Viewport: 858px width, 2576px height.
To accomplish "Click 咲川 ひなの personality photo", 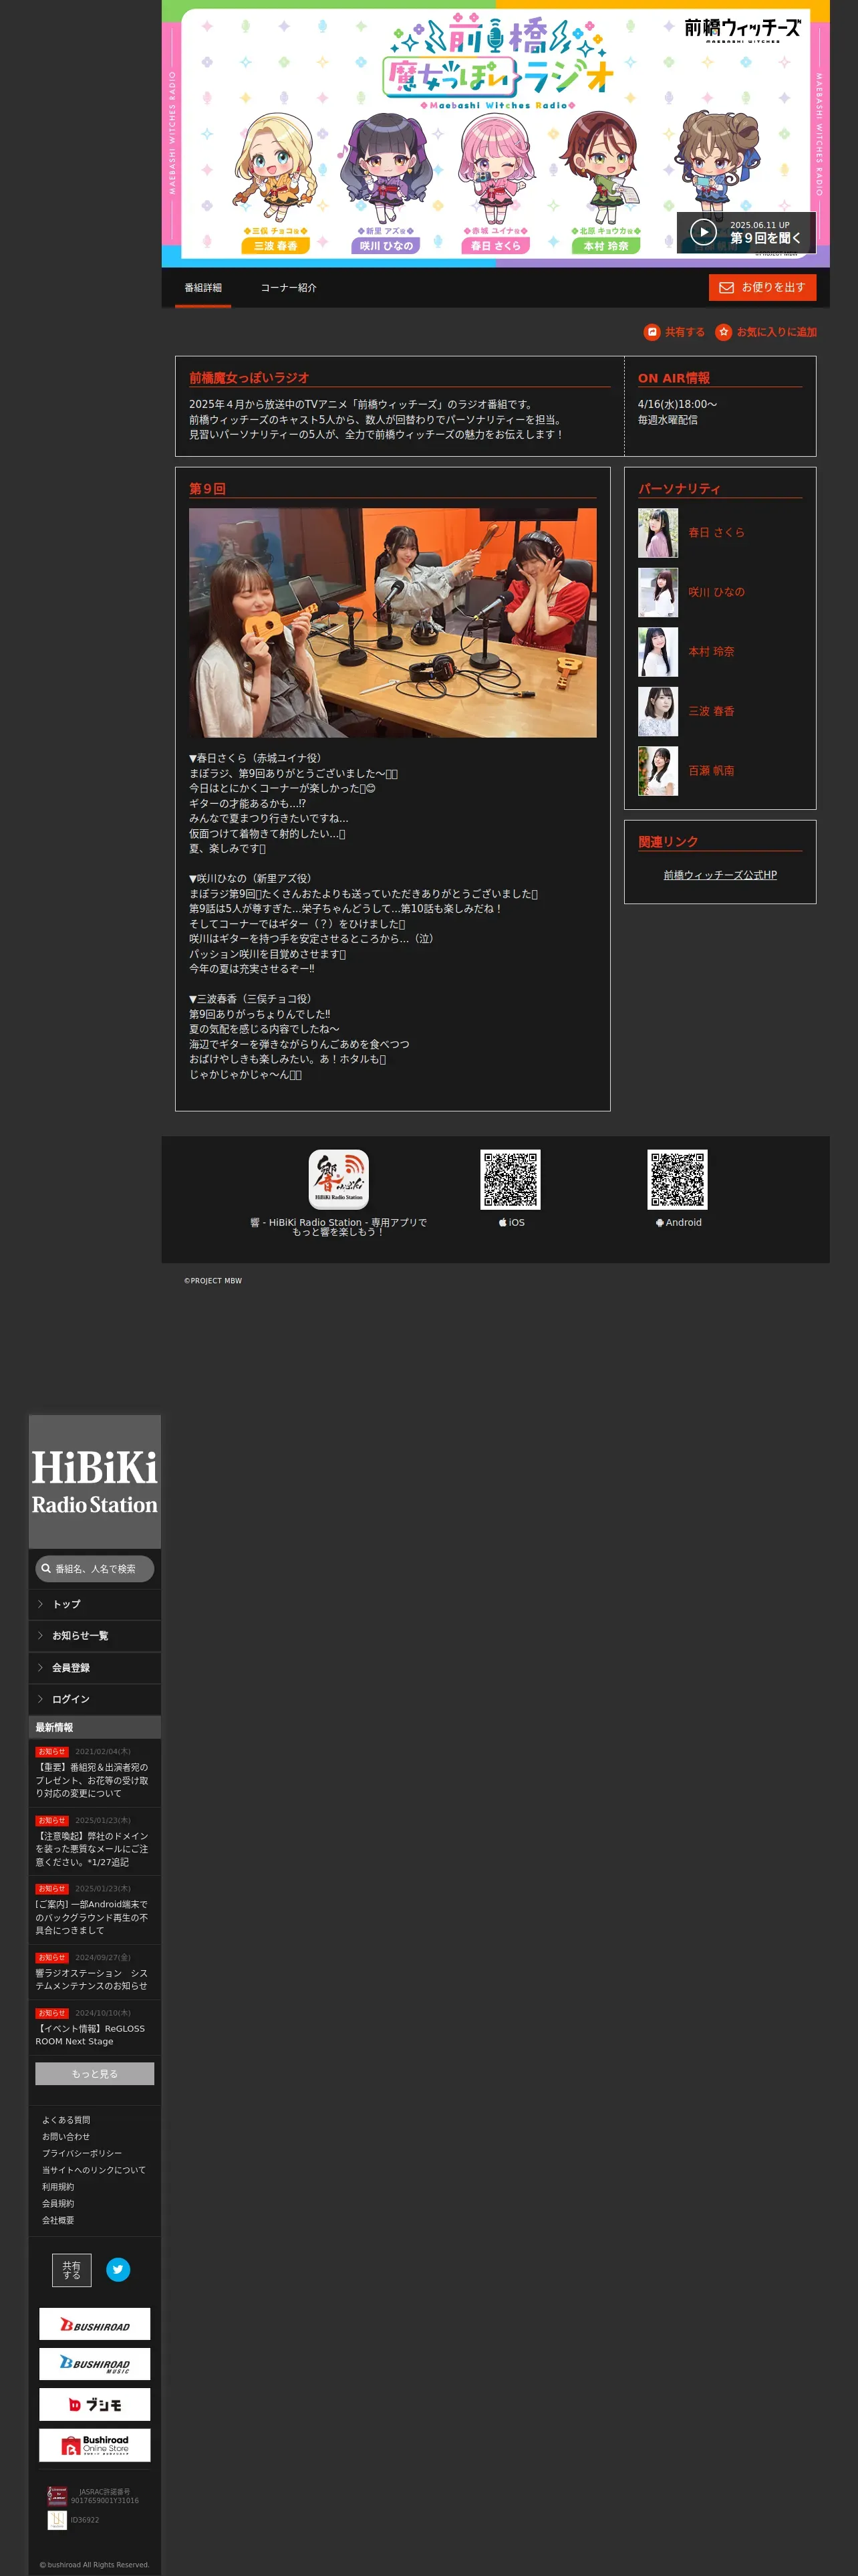I will 658,592.
